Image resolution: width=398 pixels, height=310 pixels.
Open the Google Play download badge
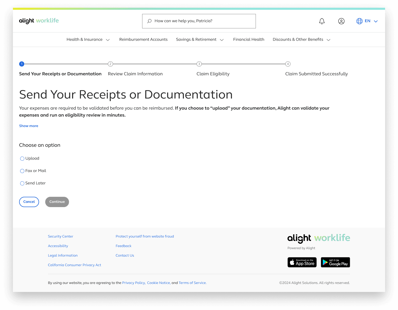point(335,262)
